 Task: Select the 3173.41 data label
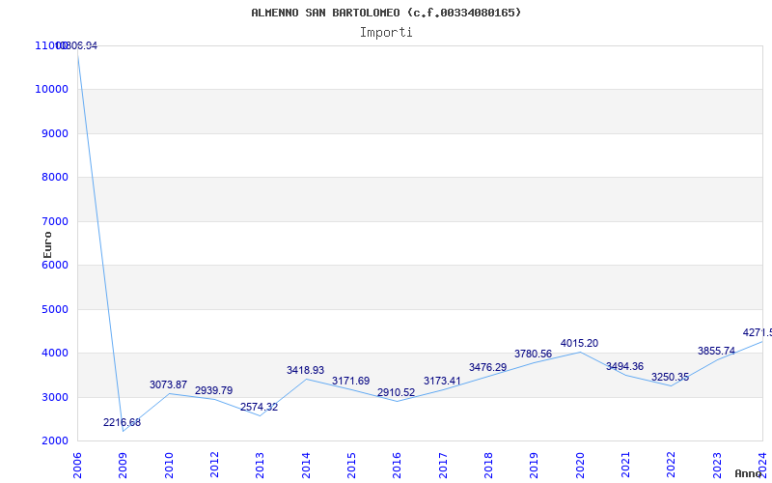click(442, 381)
